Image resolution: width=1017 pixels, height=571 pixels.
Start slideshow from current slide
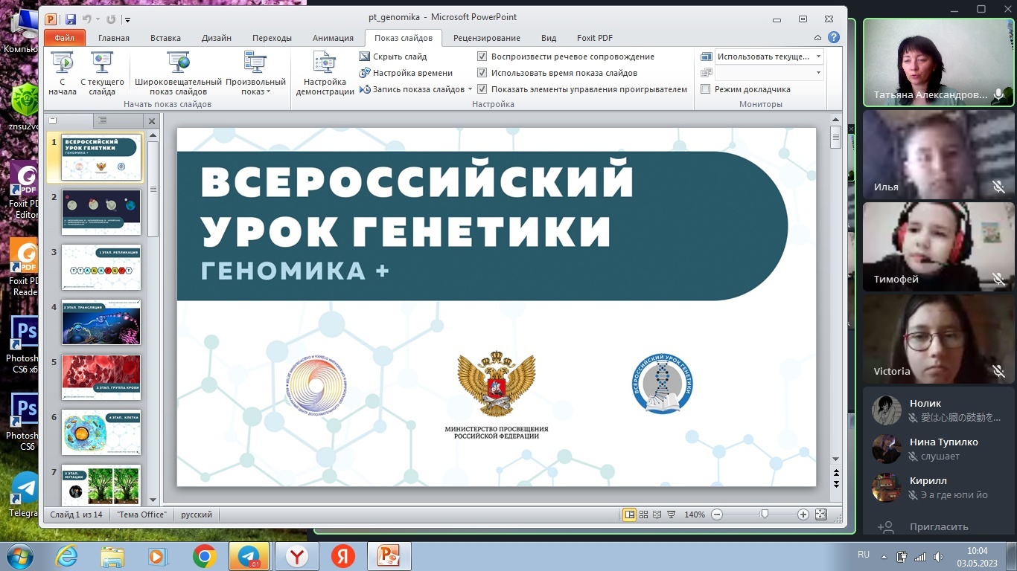click(x=102, y=74)
